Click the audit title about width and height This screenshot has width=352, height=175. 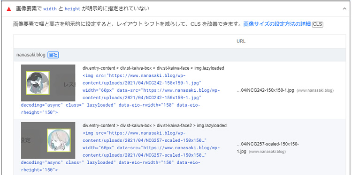[x=83, y=9]
